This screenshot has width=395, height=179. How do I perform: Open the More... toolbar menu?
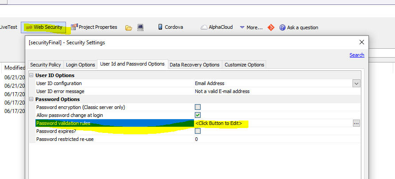coord(251,27)
